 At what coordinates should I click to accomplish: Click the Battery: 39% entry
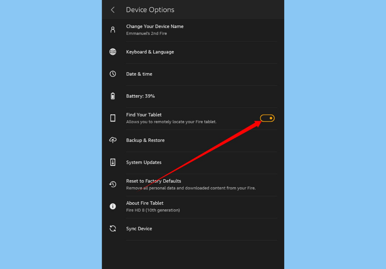pyautogui.click(x=193, y=96)
